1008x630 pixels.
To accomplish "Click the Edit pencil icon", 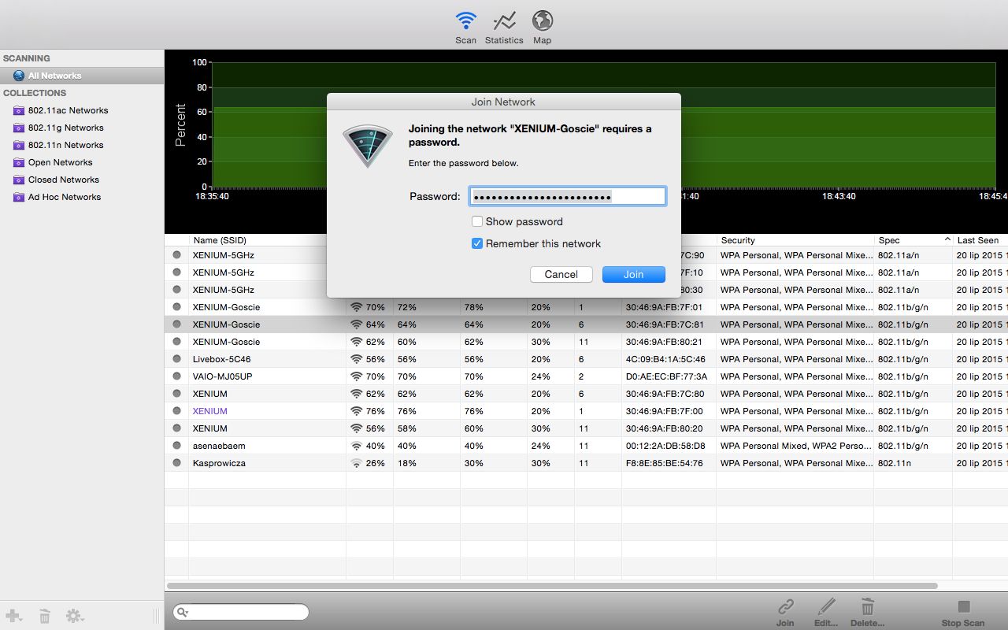I will click(x=826, y=606).
